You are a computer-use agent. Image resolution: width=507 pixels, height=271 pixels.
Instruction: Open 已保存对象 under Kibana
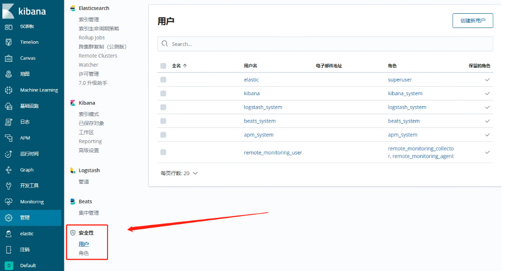(91, 123)
